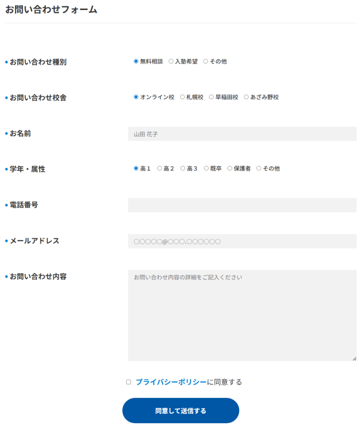Select the 高3 grade option
This screenshot has width=362, height=435.
click(183, 168)
